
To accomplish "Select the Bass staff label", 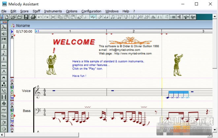I will point(27,111).
